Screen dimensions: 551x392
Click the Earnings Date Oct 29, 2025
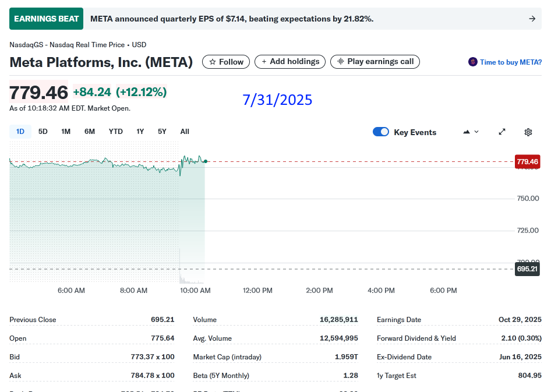[520, 320]
